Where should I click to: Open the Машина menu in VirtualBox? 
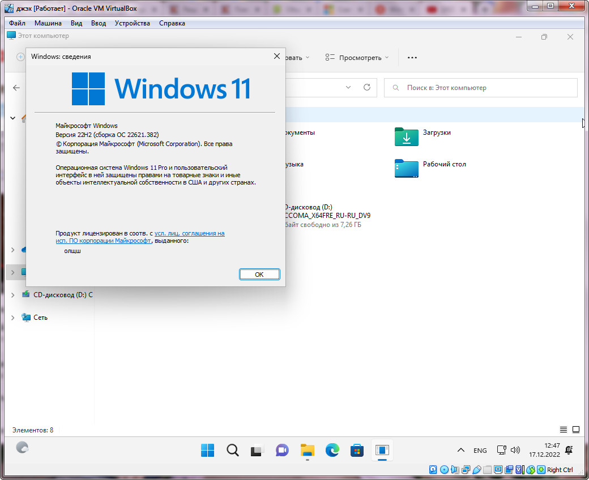48,23
